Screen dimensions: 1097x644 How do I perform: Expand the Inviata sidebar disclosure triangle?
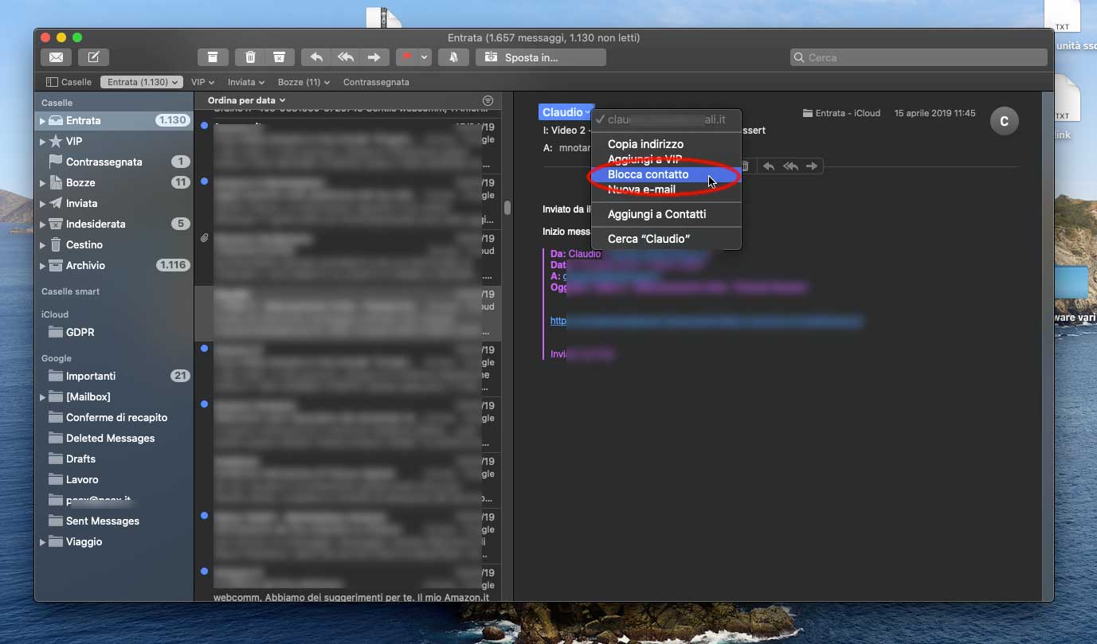[42, 204]
